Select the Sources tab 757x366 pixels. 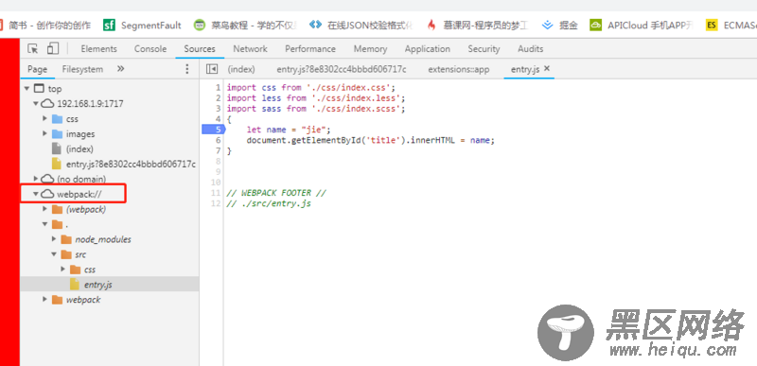click(x=200, y=48)
